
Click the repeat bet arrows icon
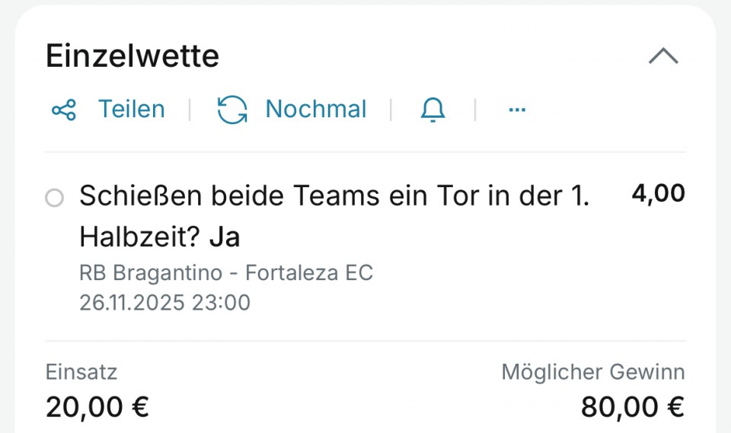(x=231, y=110)
